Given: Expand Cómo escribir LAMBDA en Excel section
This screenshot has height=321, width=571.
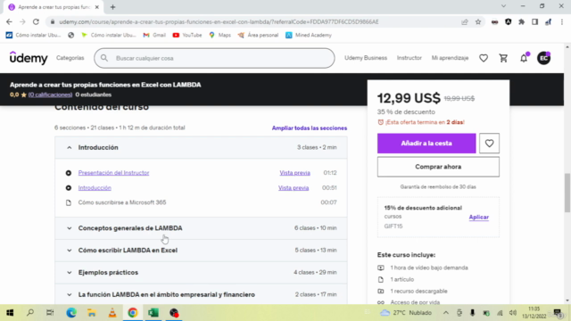Looking at the screenshot, I should (x=201, y=251).
